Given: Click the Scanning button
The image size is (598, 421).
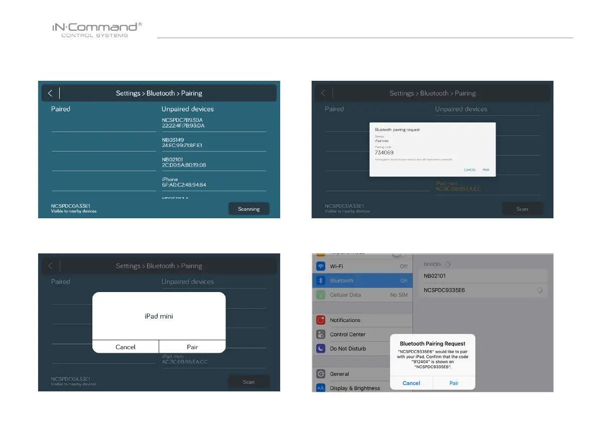Looking at the screenshot, I should [x=249, y=209].
